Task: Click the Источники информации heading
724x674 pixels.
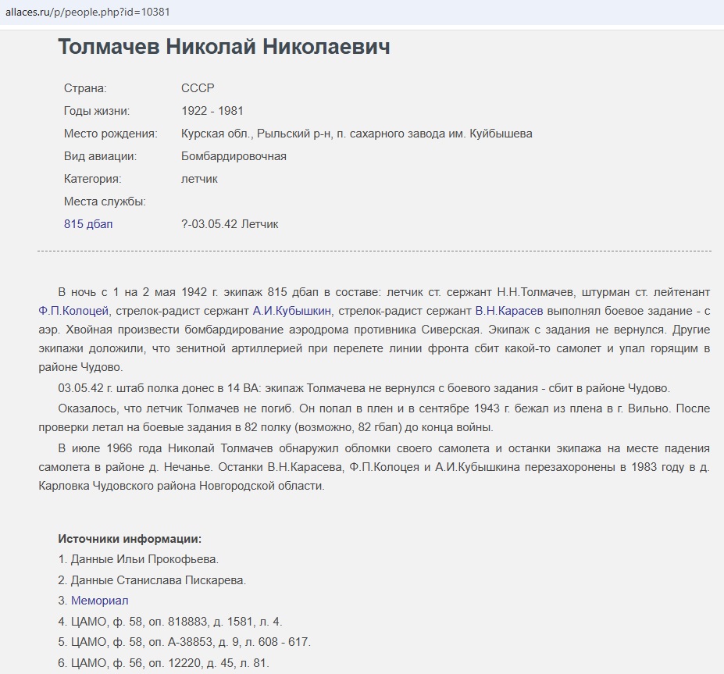Action: click(x=130, y=539)
